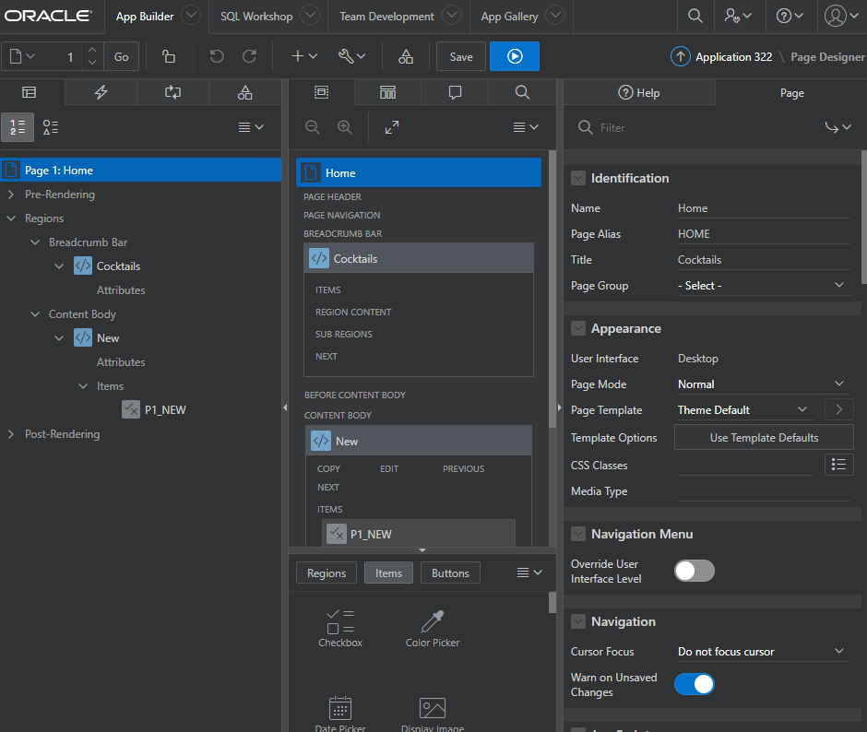Collapse the Navigation Menu property group
The width and height of the screenshot is (867, 732).
578,534
